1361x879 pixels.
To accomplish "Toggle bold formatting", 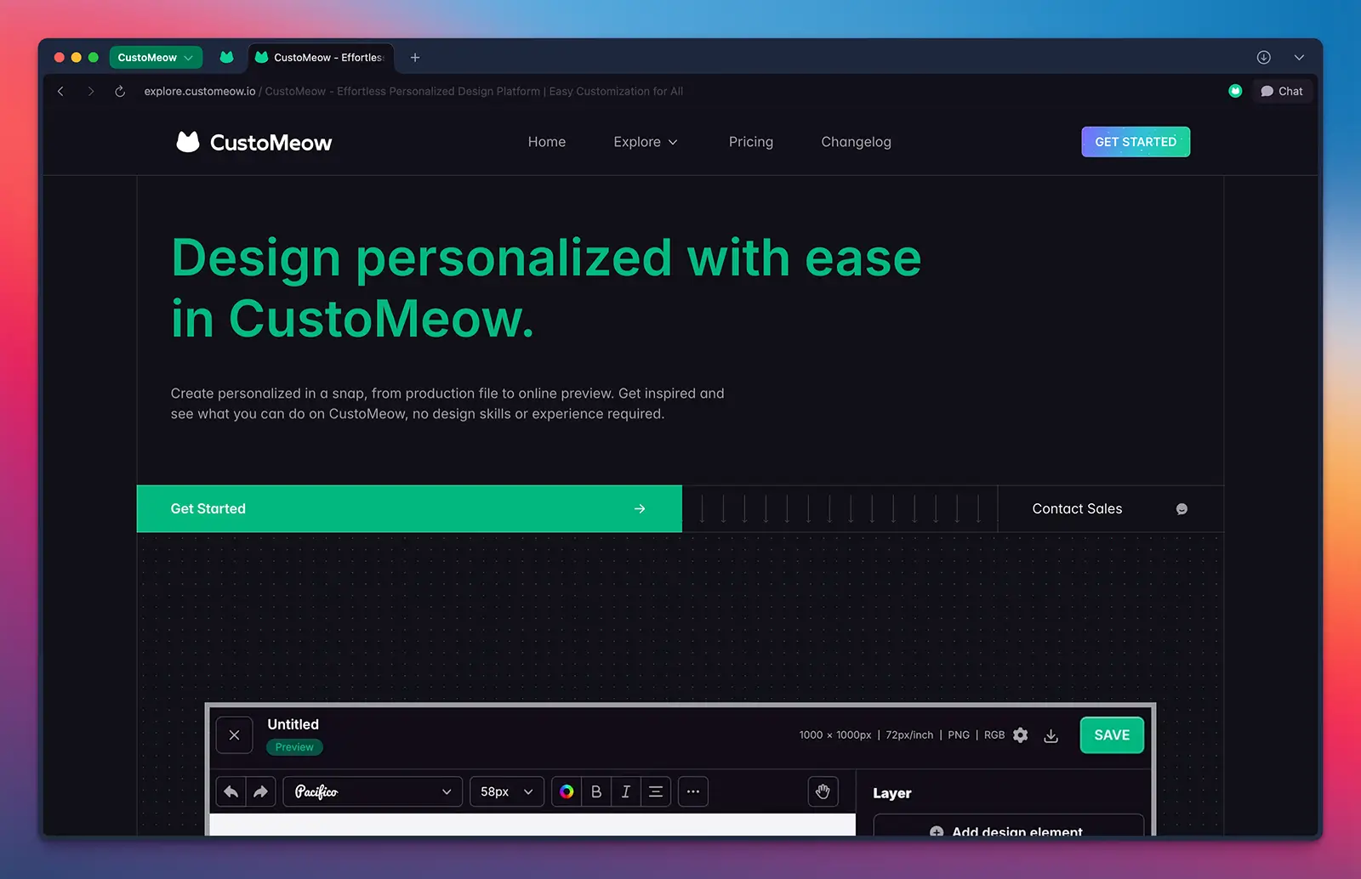I will point(596,791).
